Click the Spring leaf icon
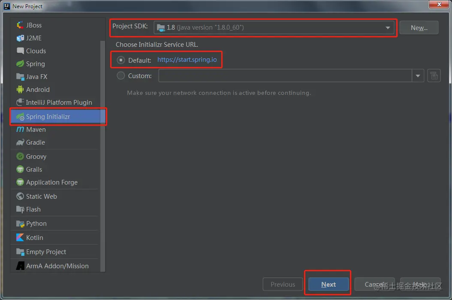The height and width of the screenshot is (300, 452). 20,64
